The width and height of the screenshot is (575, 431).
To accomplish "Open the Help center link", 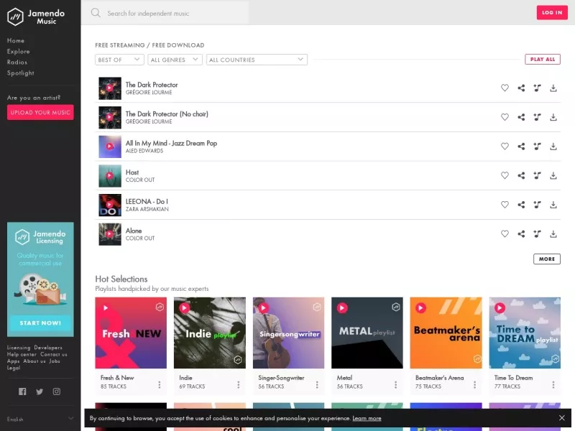I will click(x=22, y=354).
